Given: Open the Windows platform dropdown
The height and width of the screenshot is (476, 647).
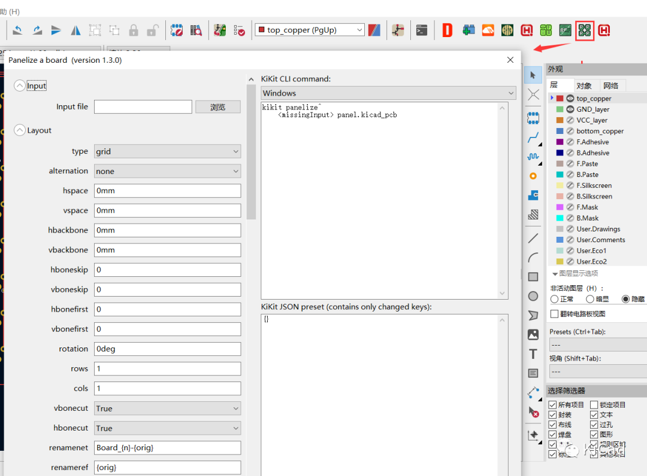Looking at the screenshot, I should point(389,93).
